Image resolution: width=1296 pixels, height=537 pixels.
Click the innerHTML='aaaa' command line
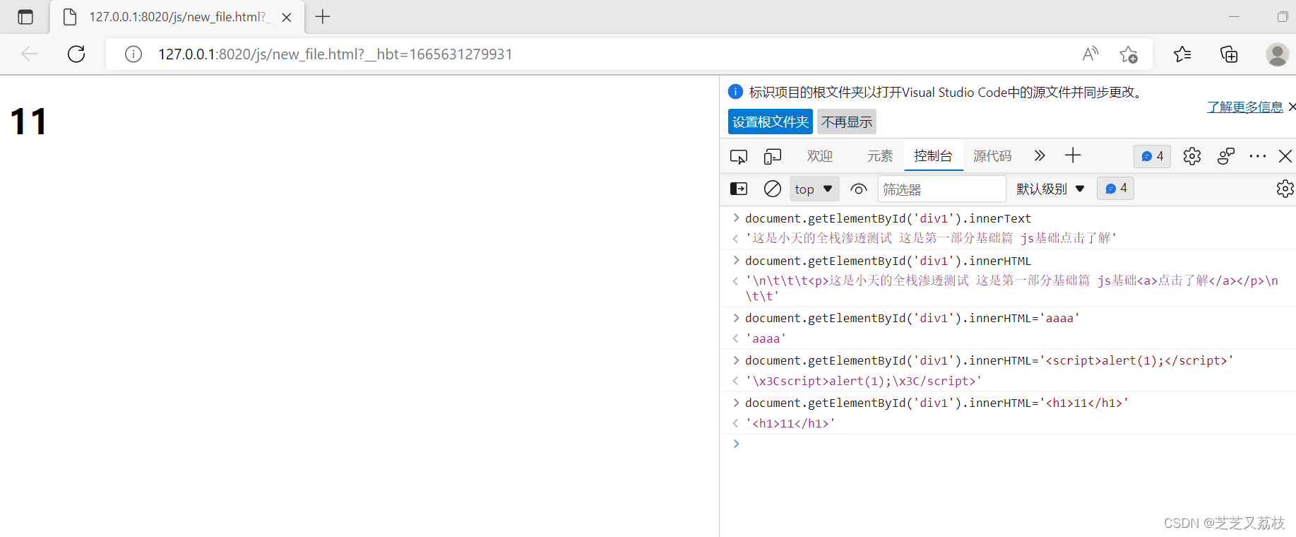[x=912, y=318]
